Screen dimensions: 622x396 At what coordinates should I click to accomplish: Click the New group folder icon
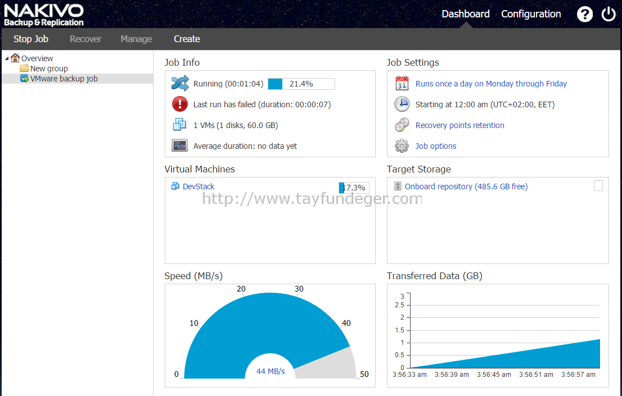coord(24,68)
